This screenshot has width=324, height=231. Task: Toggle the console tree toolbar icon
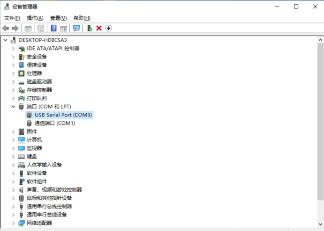point(28,28)
